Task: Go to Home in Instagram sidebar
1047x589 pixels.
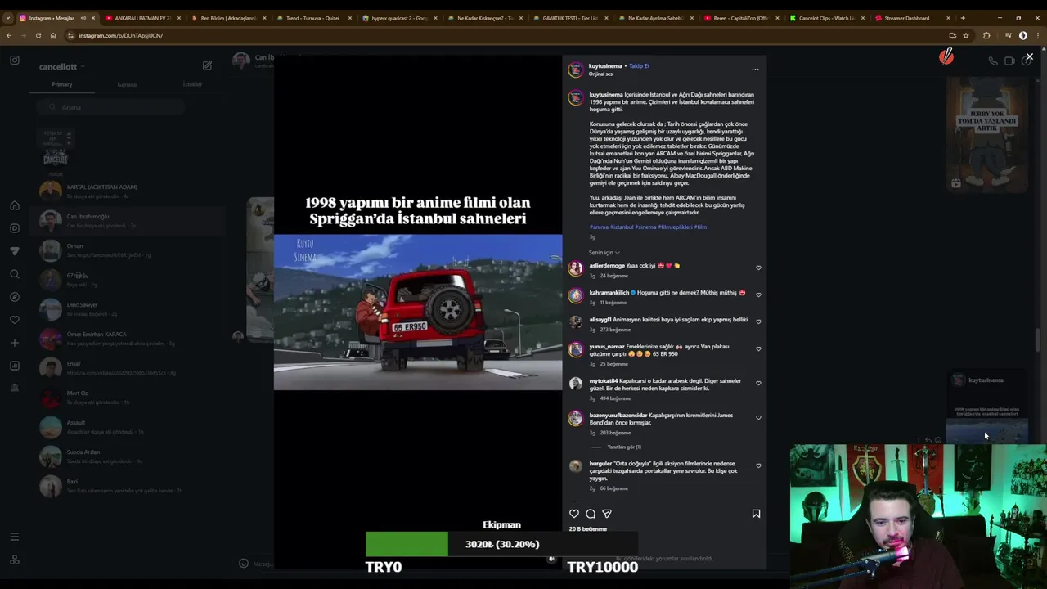Action: pyautogui.click(x=15, y=205)
